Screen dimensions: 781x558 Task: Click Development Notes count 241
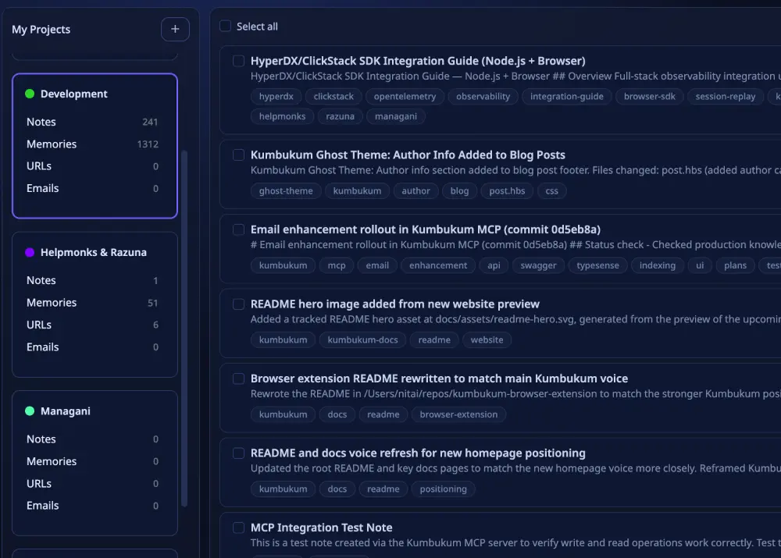[150, 122]
